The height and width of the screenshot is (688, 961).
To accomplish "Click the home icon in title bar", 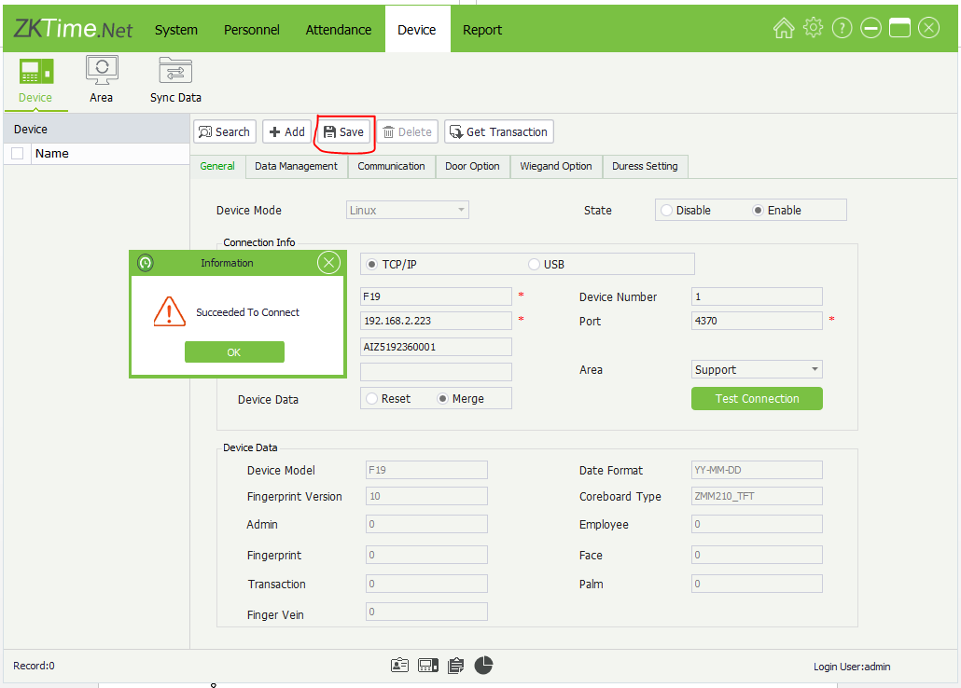I will (x=784, y=28).
